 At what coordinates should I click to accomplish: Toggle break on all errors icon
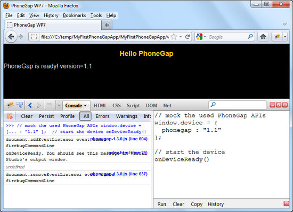tap(10, 116)
